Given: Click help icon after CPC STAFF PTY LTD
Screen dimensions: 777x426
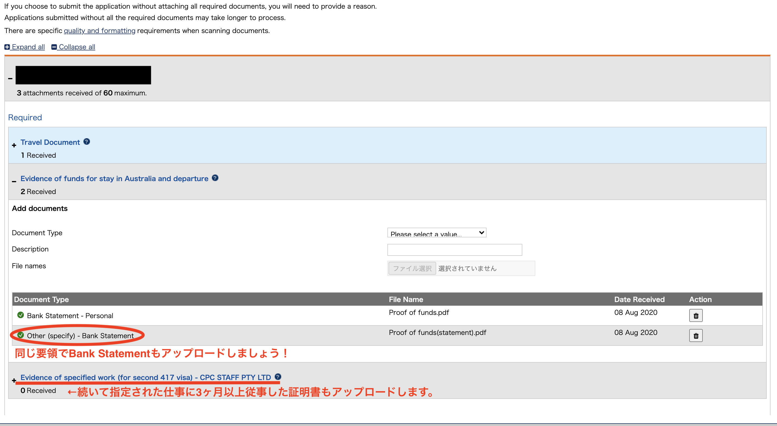Looking at the screenshot, I should 278,376.
